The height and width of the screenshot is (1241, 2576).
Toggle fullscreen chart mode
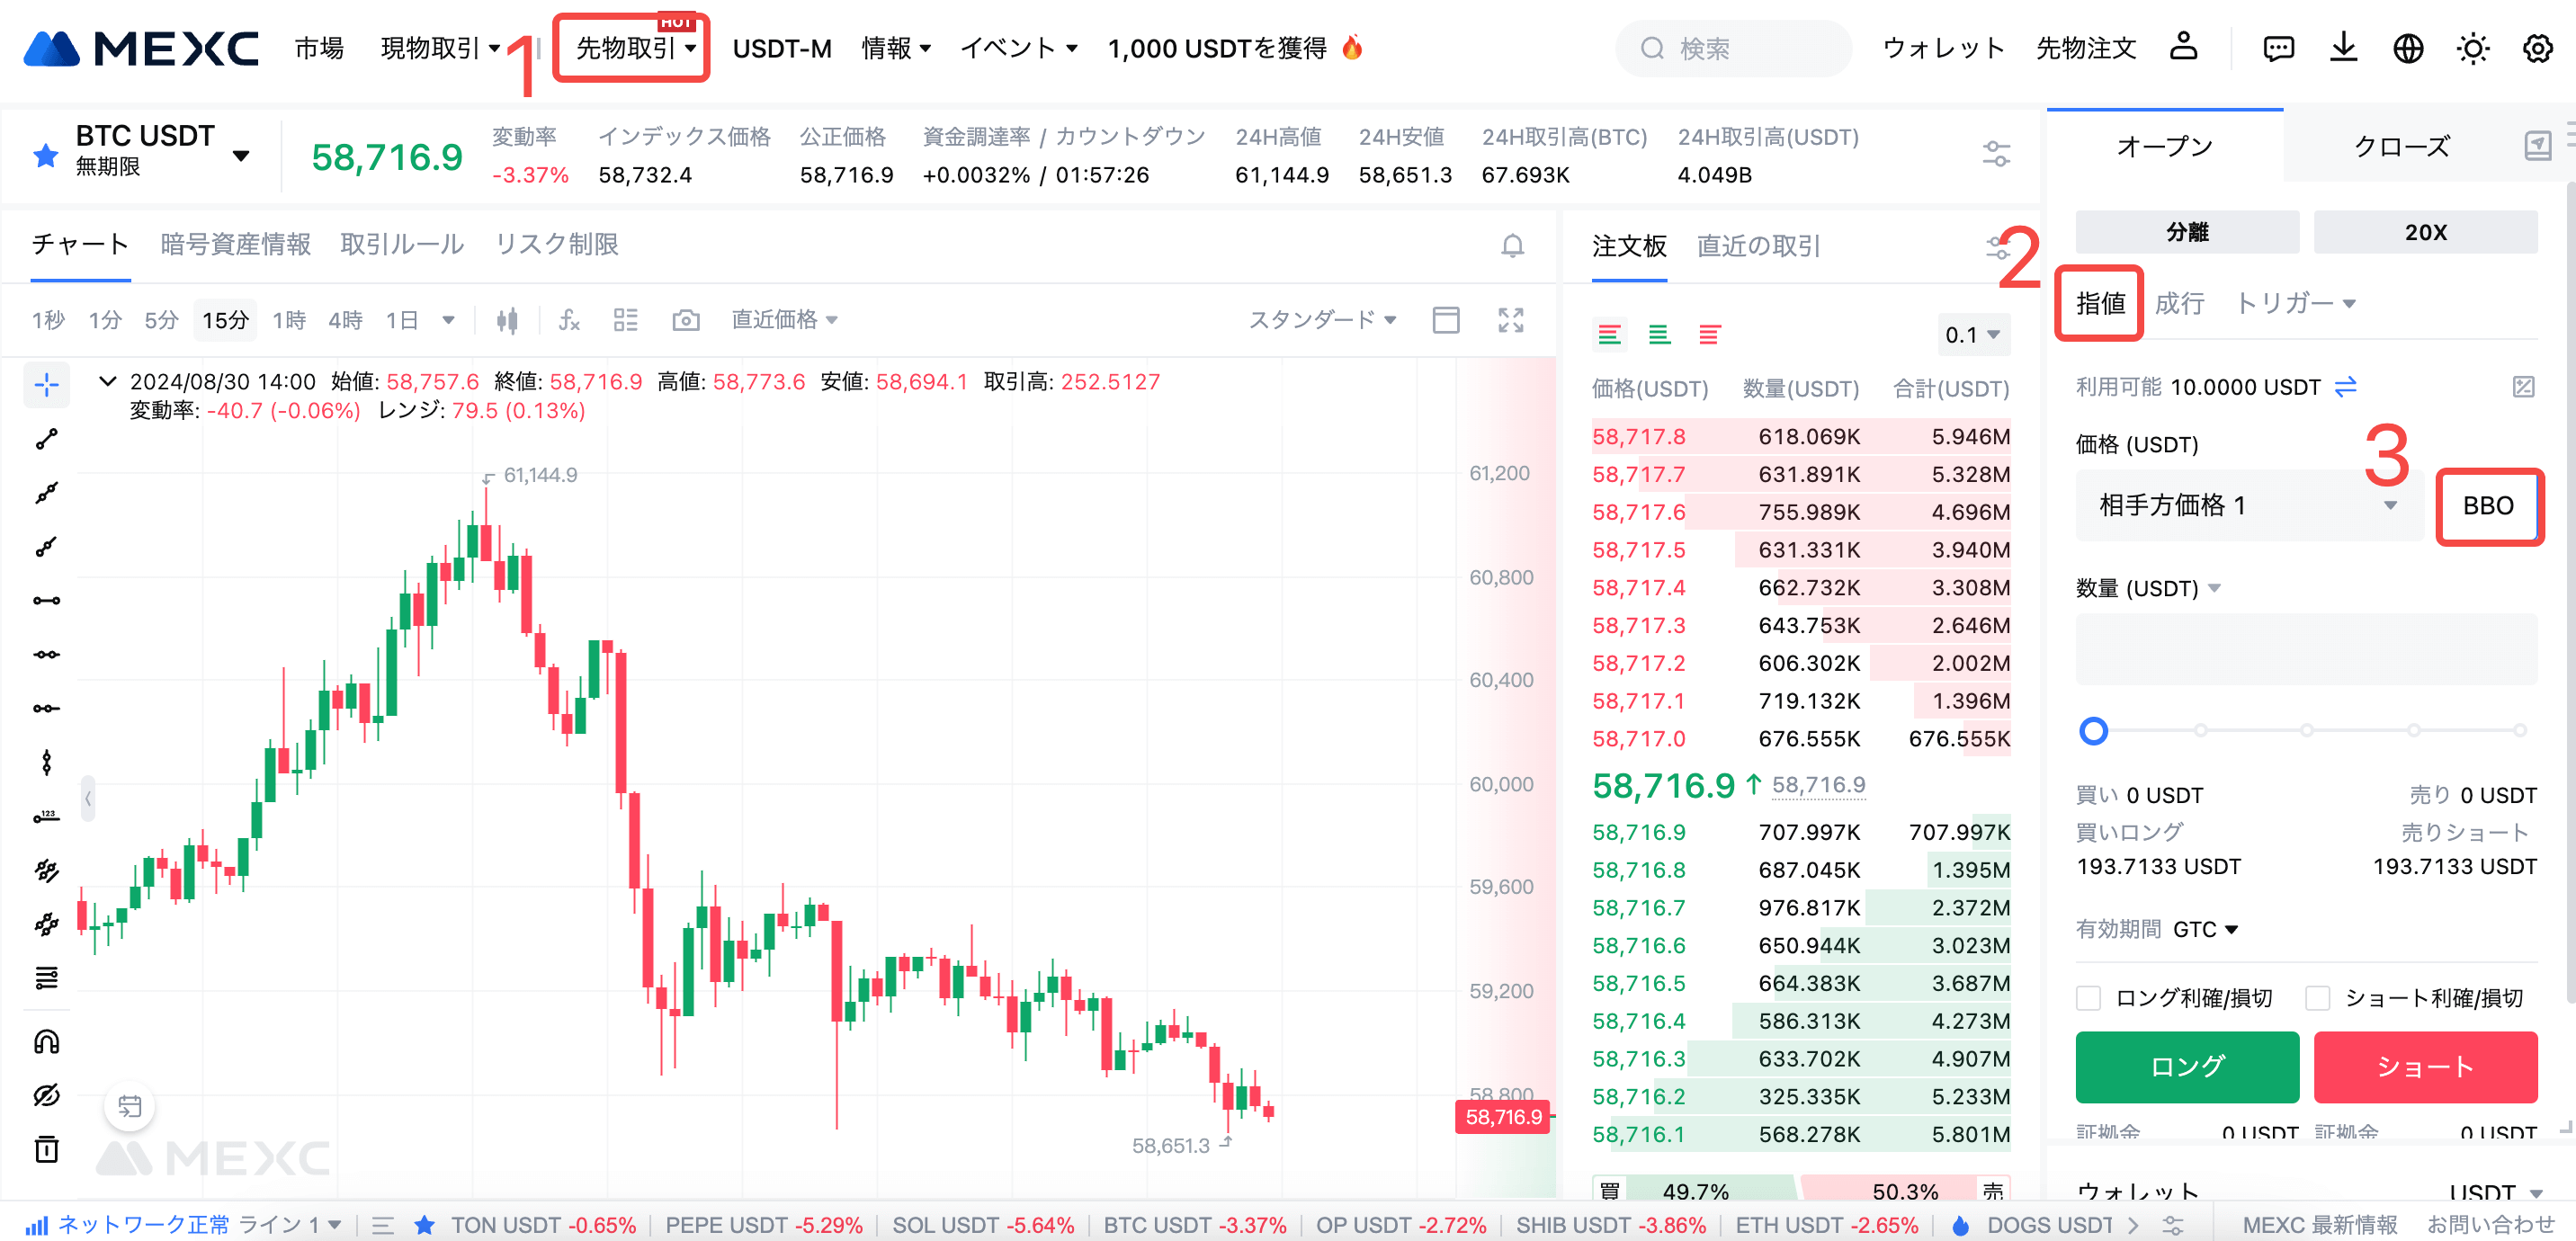pos(1511,320)
